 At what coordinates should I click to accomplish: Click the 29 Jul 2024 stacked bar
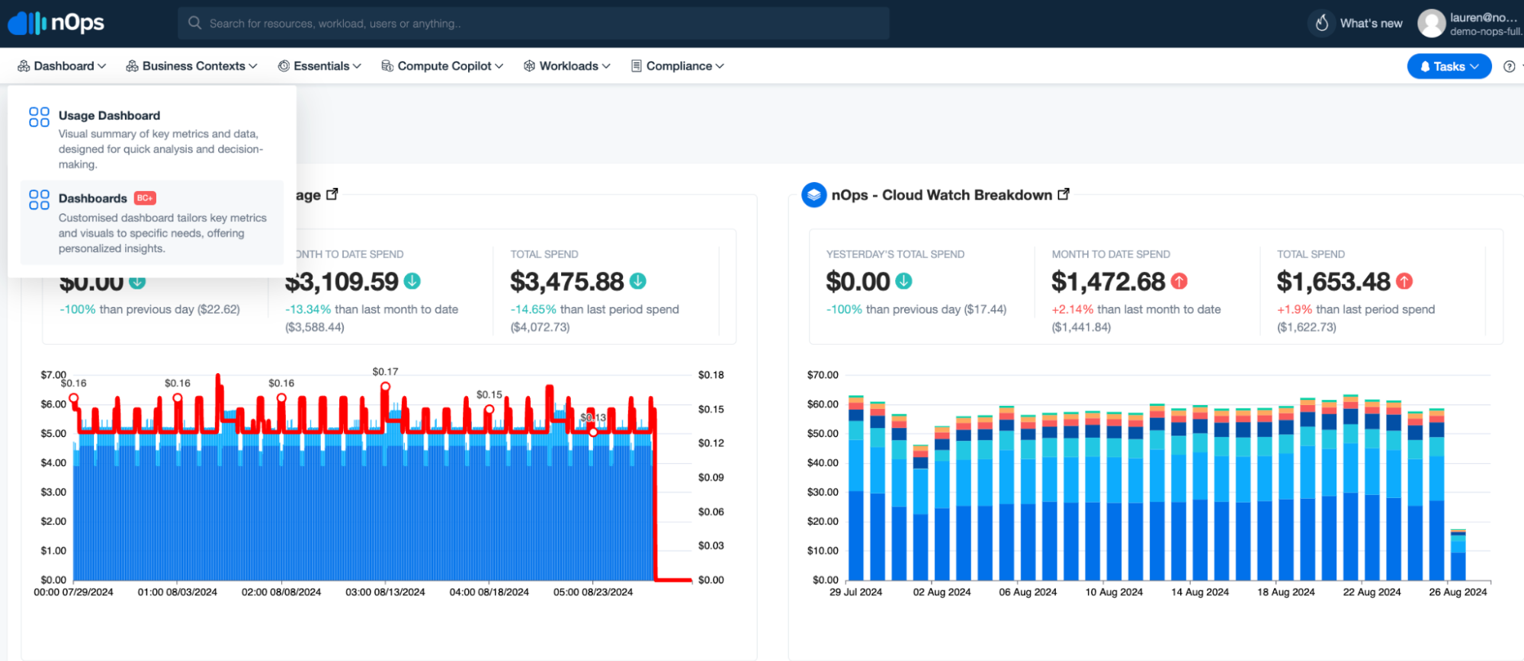pos(855,487)
